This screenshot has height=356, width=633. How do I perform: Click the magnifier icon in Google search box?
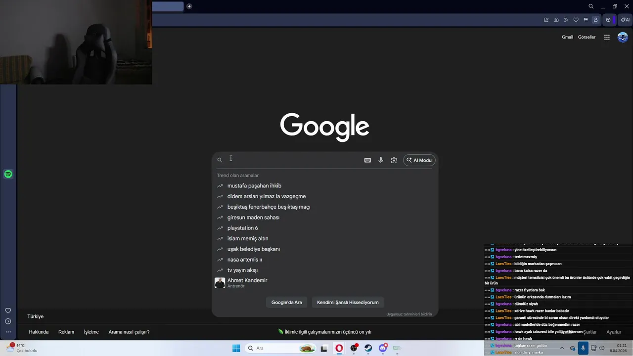click(220, 160)
